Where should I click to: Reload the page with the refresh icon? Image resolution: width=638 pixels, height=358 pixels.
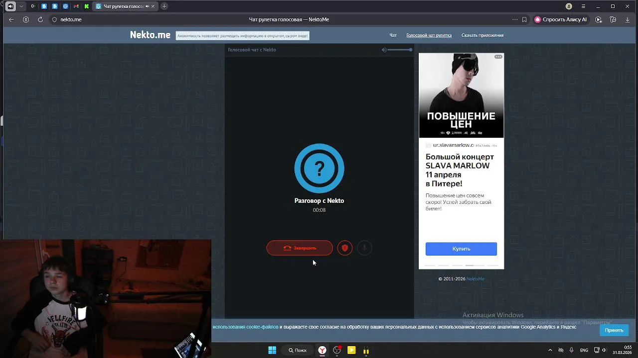(x=40, y=19)
